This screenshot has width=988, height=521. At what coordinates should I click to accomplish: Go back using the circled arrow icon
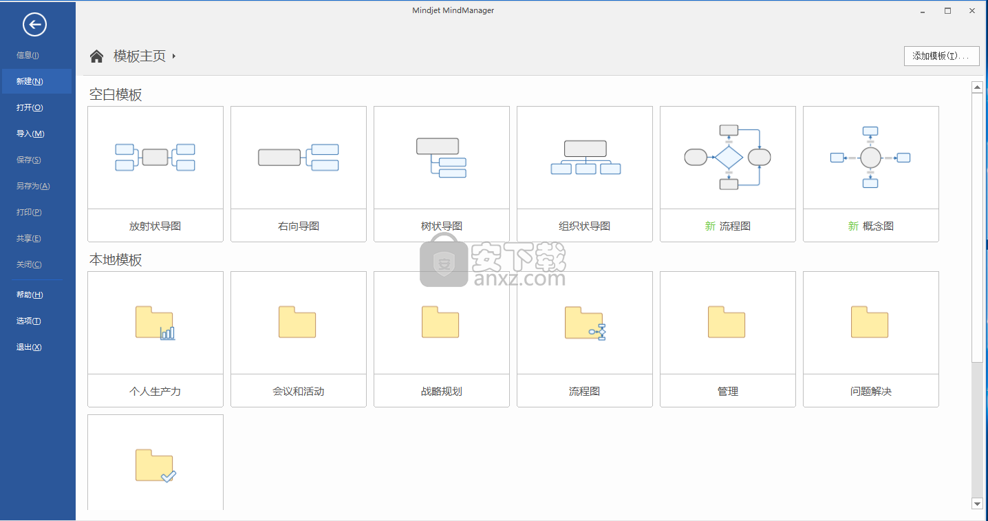34,25
